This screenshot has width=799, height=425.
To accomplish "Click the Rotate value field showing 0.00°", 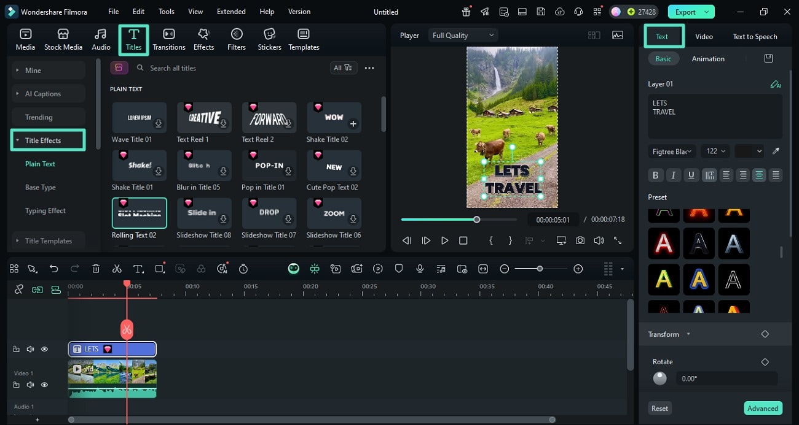I will pyautogui.click(x=726, y=379).
